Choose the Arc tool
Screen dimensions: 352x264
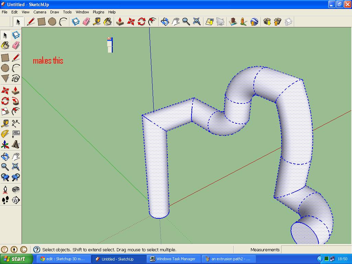[63, 21]
